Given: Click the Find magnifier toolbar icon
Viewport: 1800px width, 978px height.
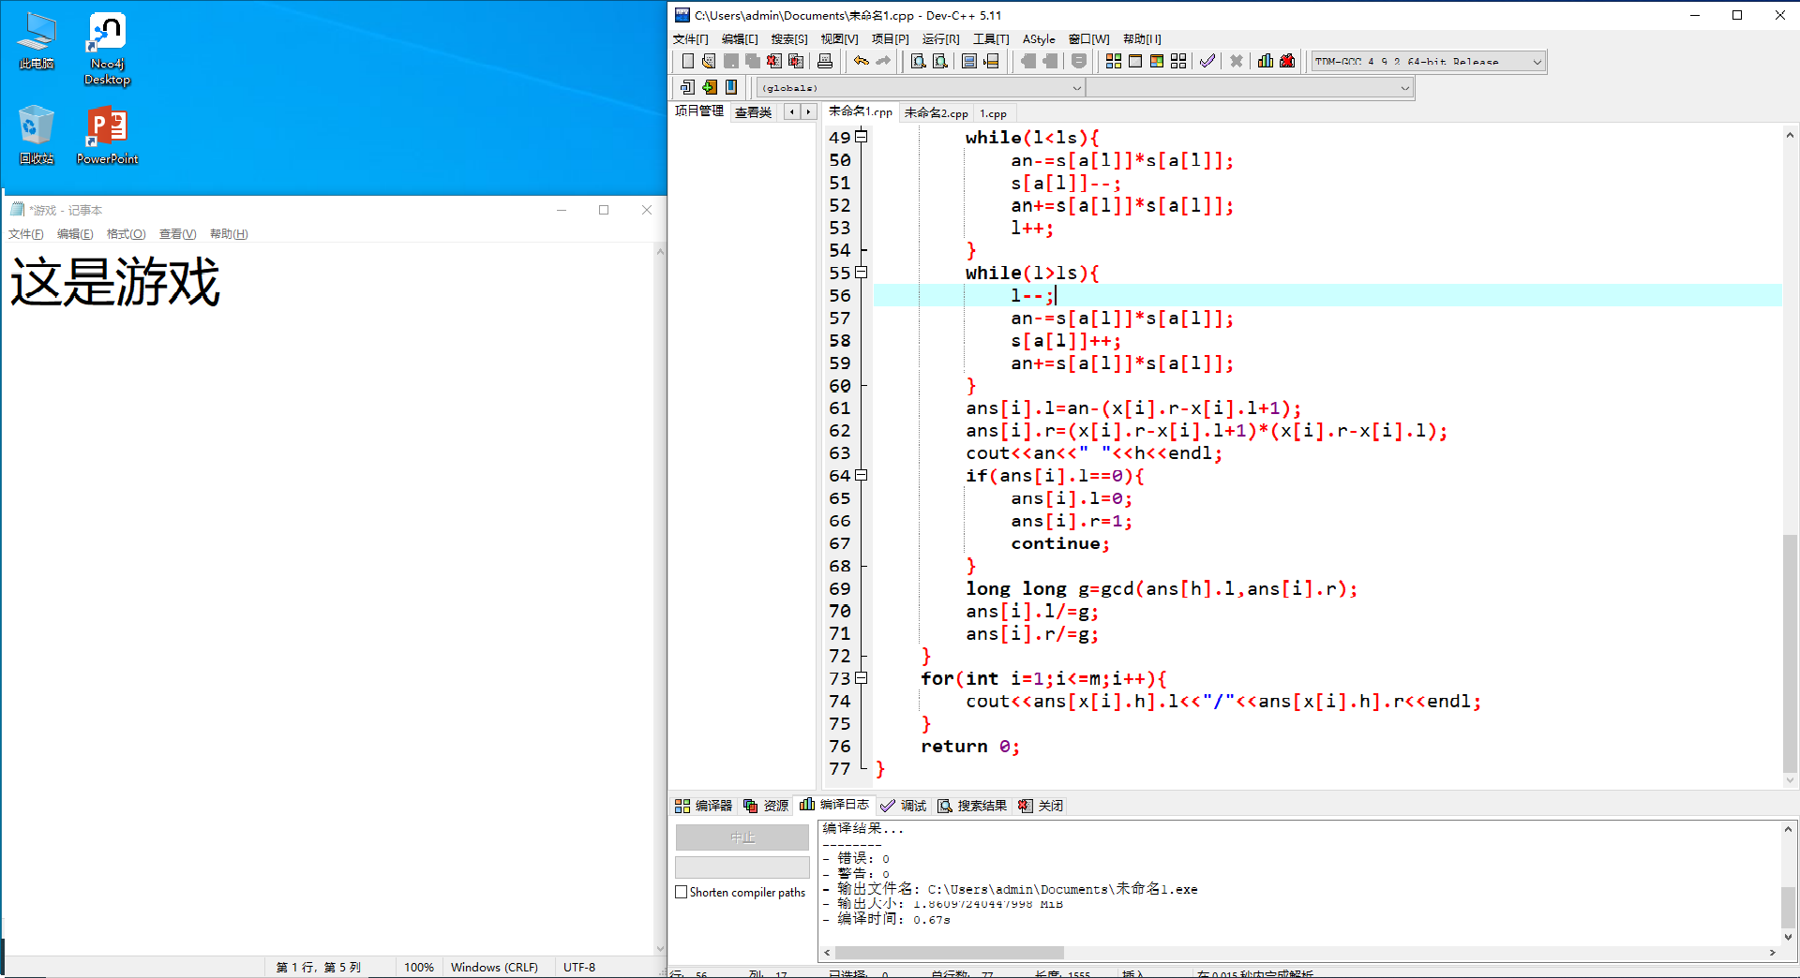Looking at the screenshot, I should click(x=919, y=61).
